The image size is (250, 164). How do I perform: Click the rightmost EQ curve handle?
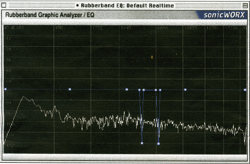coord(245,90)
